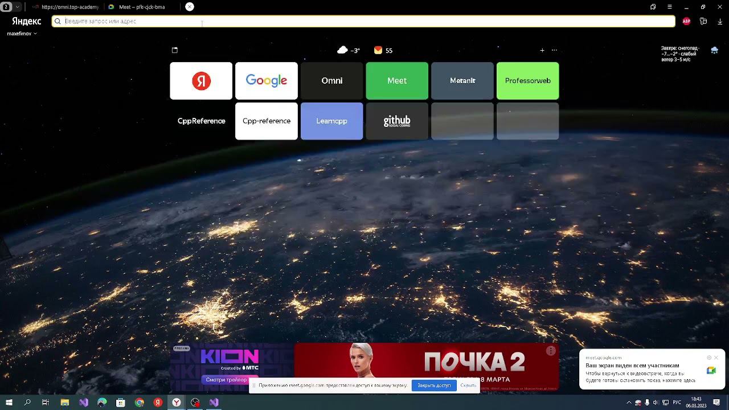The width and height of the screenshot is (729, 410).
Task: Open Microsoft Edge from taskbar
Action: click(x=102, y=403)
